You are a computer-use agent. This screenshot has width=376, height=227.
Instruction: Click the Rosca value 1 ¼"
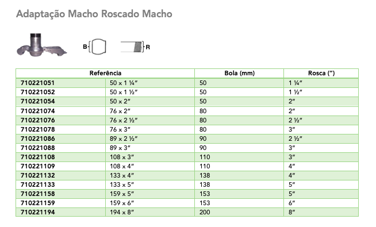coord(295,83)
